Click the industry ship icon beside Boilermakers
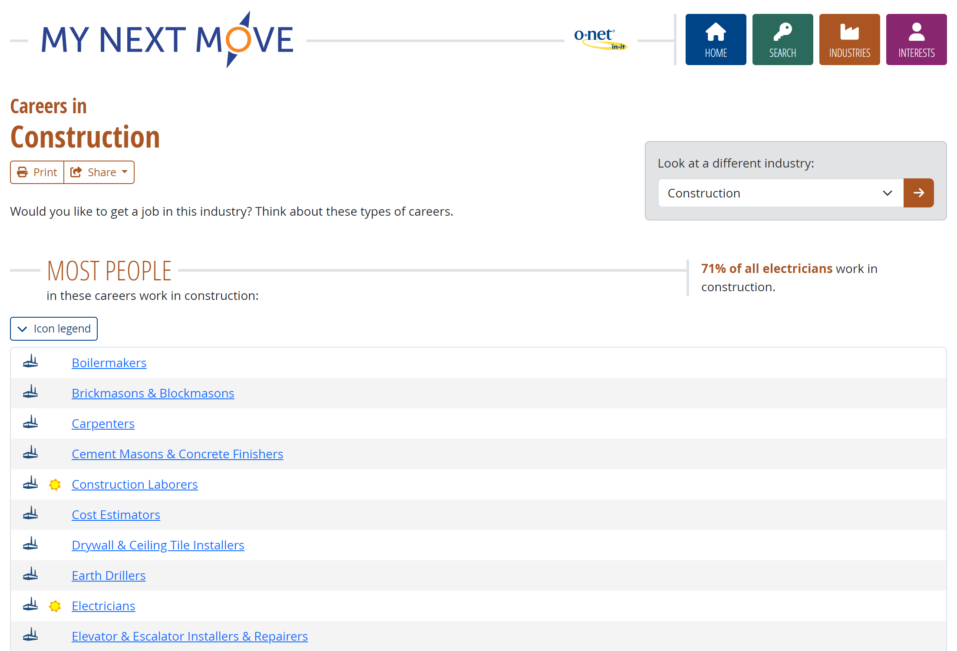957x651 pixels. coord(30,362)
